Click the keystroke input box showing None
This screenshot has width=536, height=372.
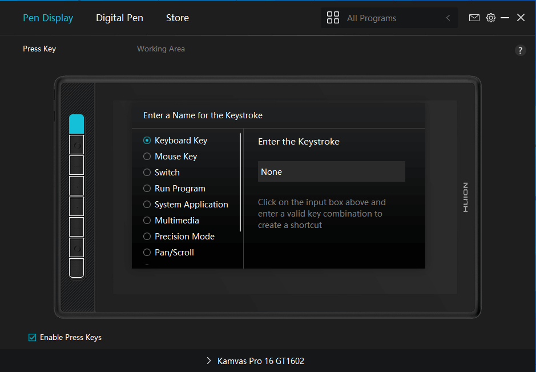point(331,171)
